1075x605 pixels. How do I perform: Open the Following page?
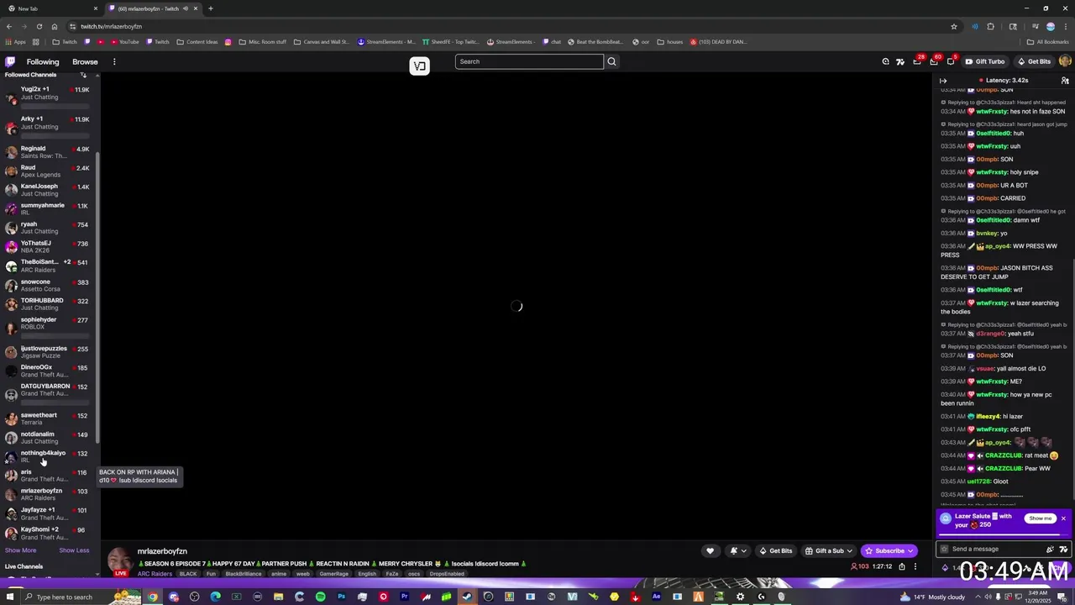[43, 61]
